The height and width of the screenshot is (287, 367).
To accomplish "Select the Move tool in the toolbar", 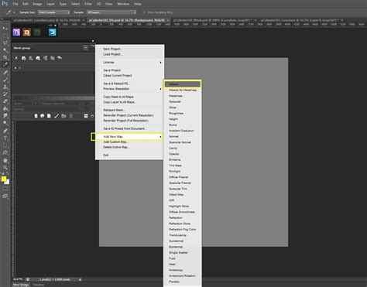I will tap(5, 29).
